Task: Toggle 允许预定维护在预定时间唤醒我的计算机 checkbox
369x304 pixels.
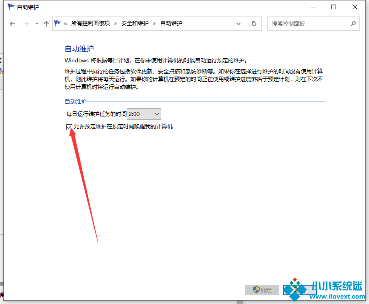Action: click(69, 127)
